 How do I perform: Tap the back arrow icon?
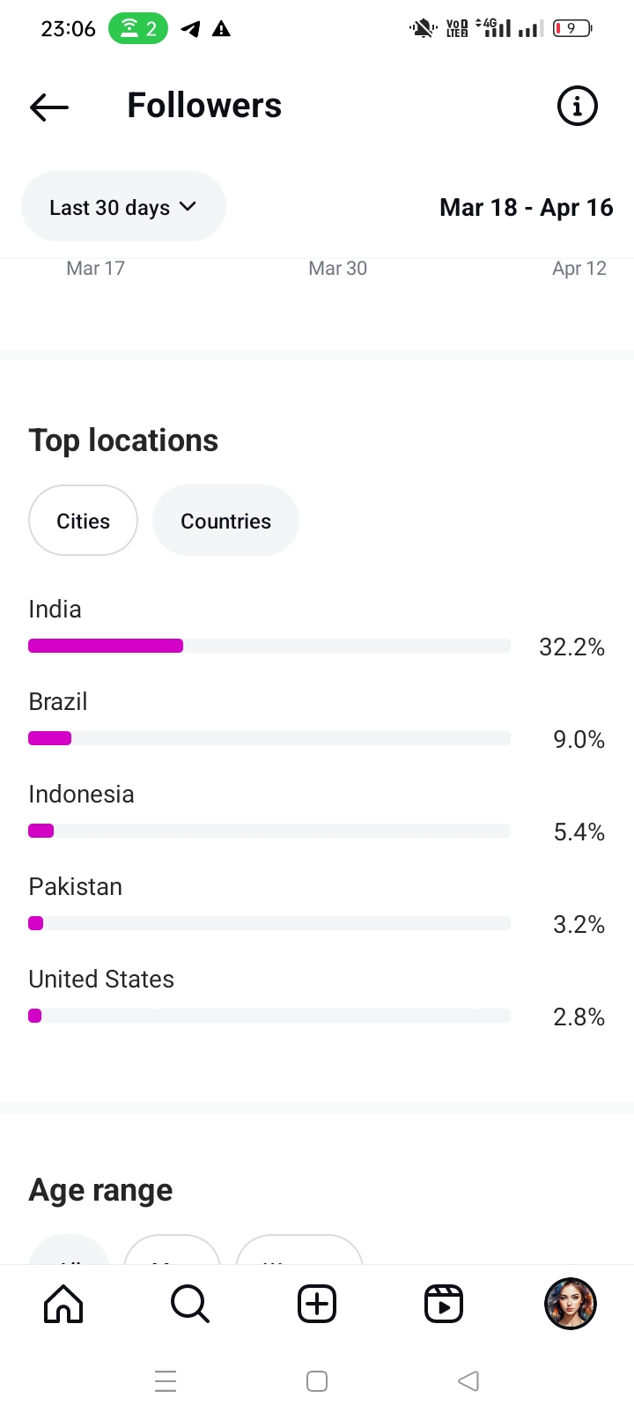(x=49, y=107)
